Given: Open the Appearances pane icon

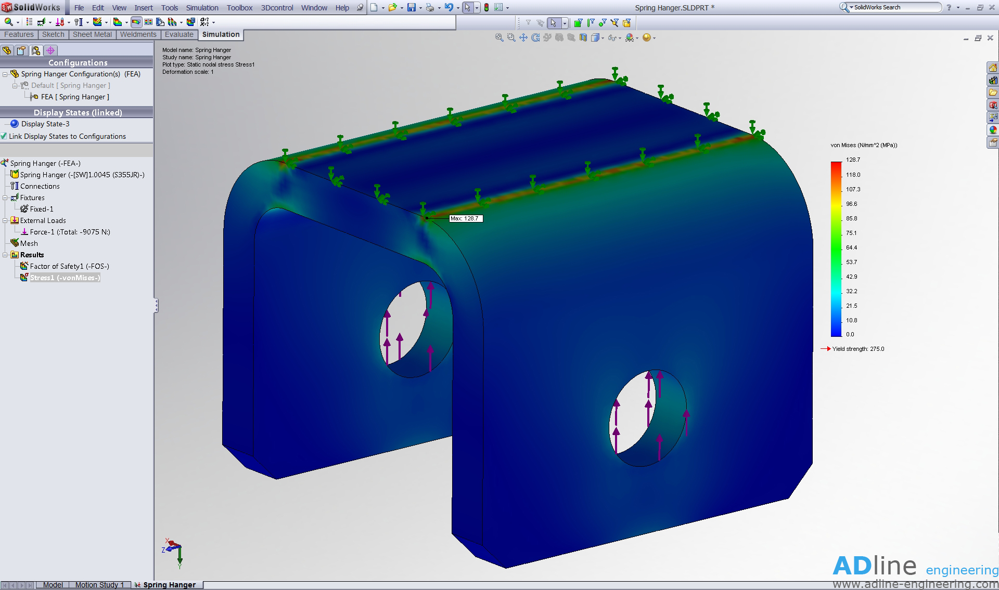Looking at the screenshot, I should tap(993, 130).
